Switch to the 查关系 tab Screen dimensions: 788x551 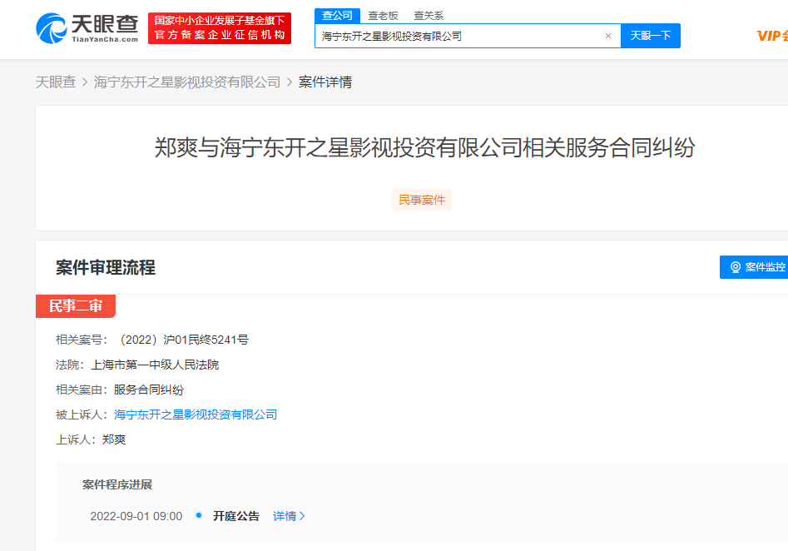click(x=429, y=16)
